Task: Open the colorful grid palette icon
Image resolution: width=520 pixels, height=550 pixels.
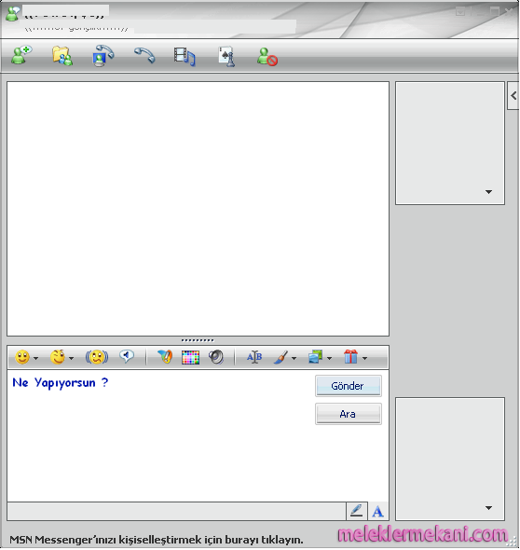Action: (190, 357)
